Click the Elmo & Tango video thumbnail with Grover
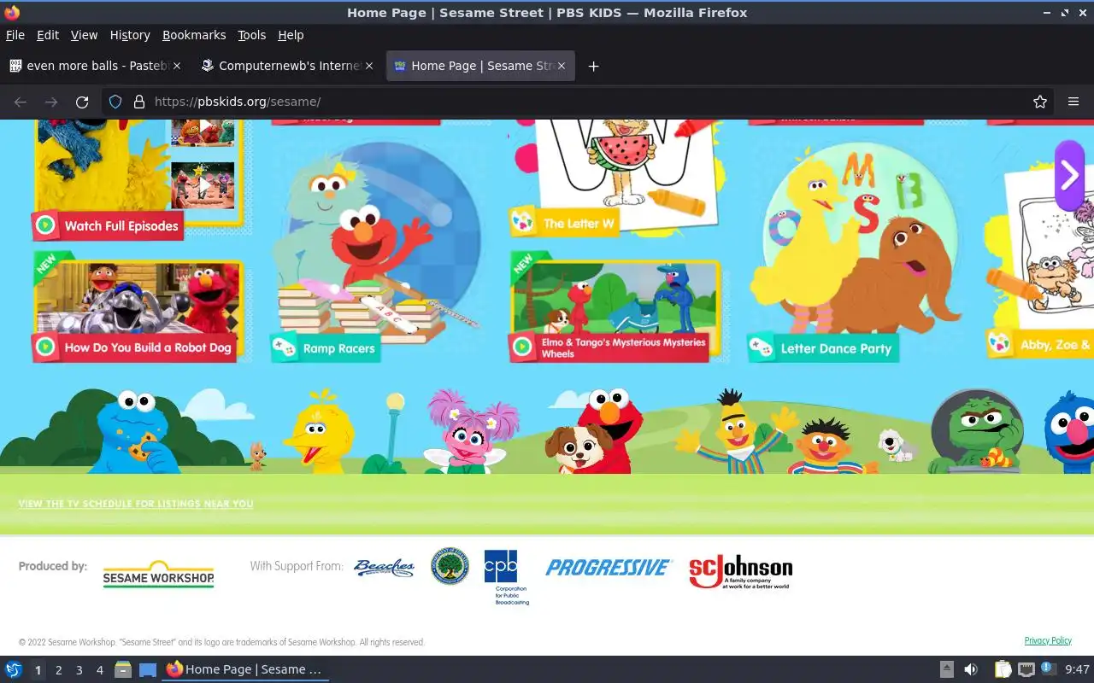1094x683 pixels. coord(615,298)
